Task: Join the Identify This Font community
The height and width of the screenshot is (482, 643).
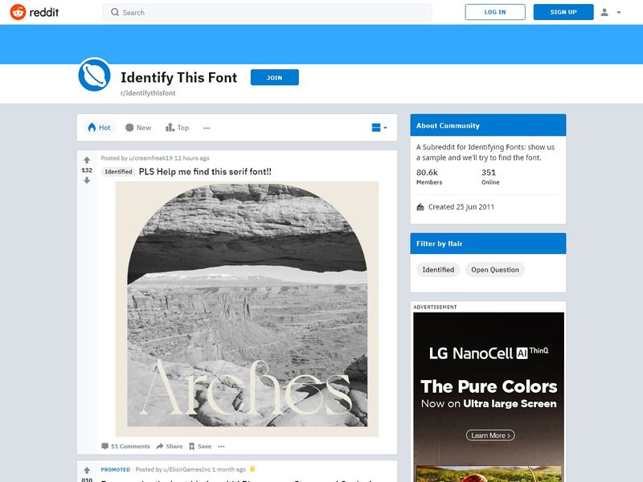Action: 274,77
